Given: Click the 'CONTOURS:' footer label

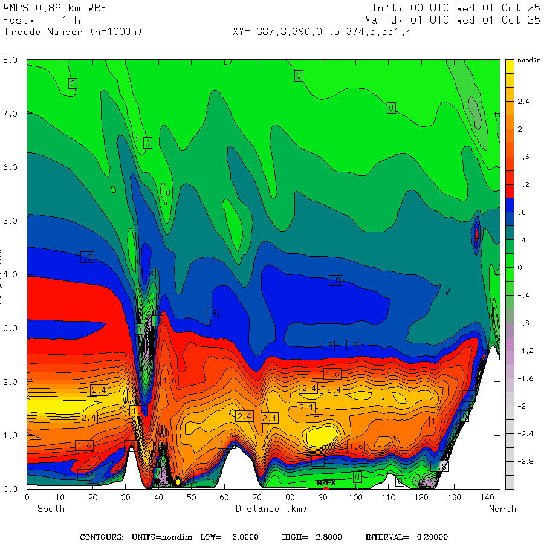Looking at the screenshot, I should (102, 537).
